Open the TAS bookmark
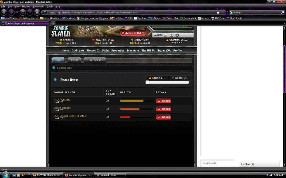This screenshot has width=286, height=178. point(128,18)
